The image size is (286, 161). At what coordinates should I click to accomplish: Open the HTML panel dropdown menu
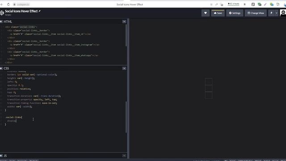124,21
